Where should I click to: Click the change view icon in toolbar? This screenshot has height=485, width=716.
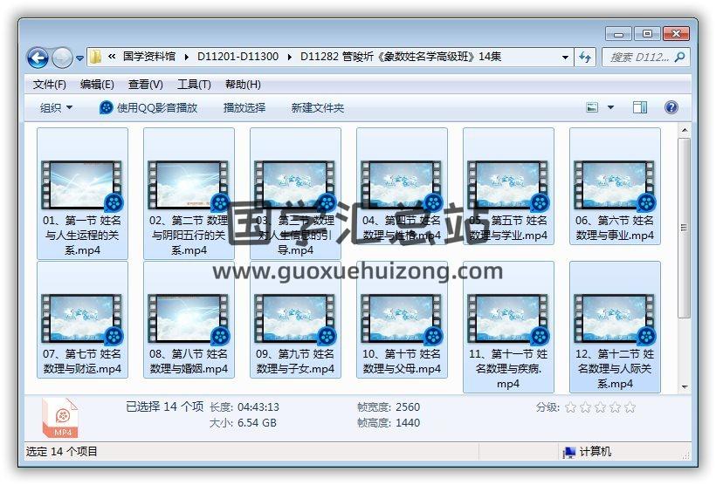click(593, 107)
